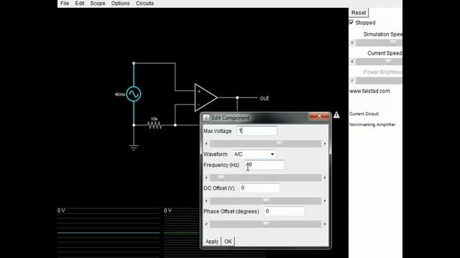The height and width of the screenshot is (258, 460).
Task: Click the OK button in Edit Component
Action: click(x=228, y=242)
